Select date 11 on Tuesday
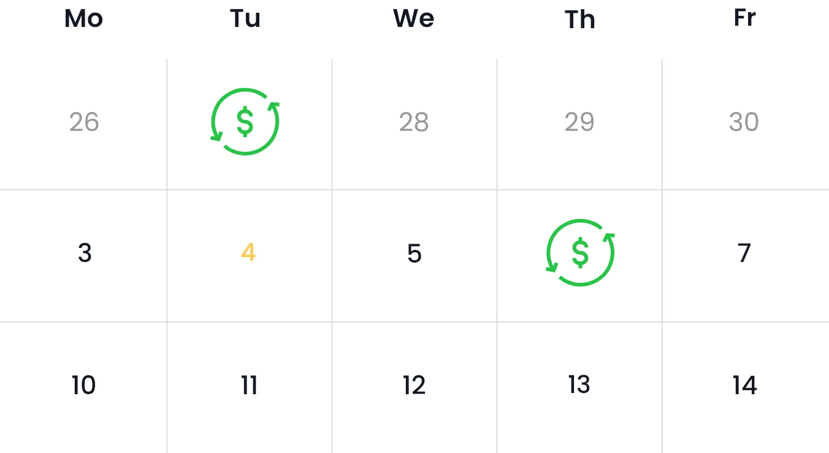This screenshot has width=829, height=453. pos(249,385)
